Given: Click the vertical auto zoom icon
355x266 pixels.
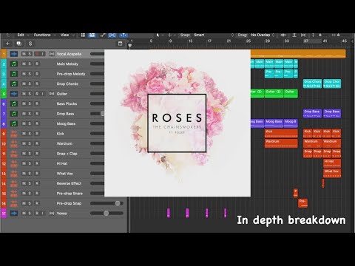Looking at the screenshot, I should point(294,35).
